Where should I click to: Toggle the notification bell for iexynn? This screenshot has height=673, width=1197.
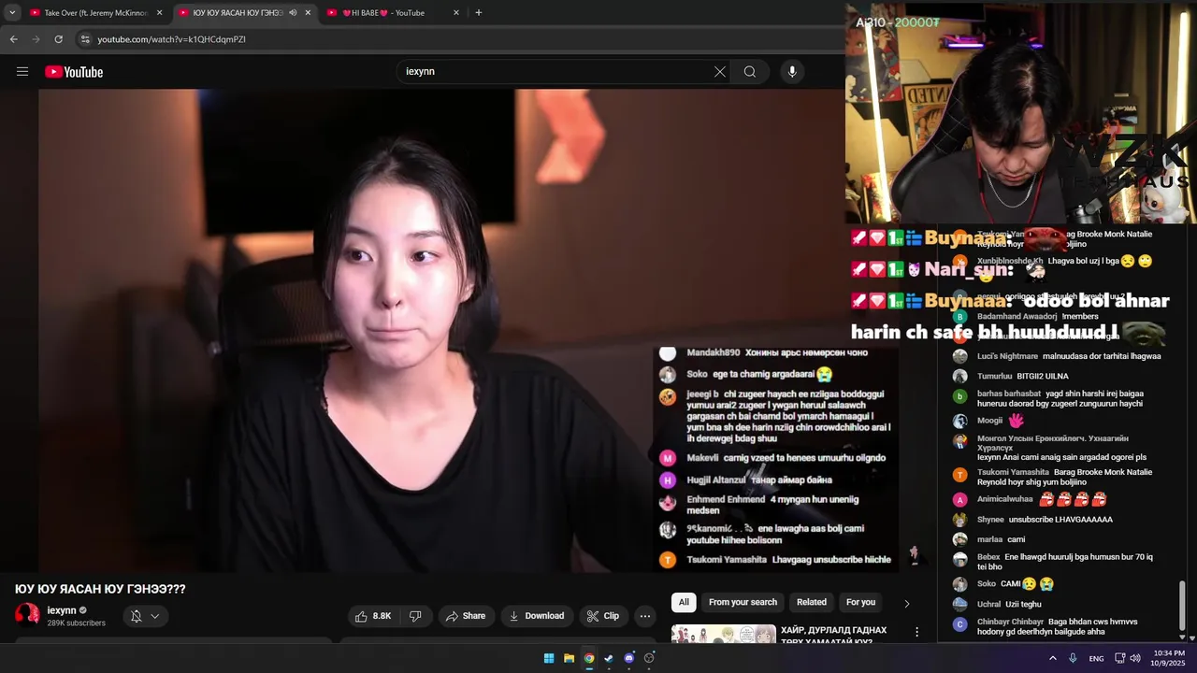click(x=136, y=616)
